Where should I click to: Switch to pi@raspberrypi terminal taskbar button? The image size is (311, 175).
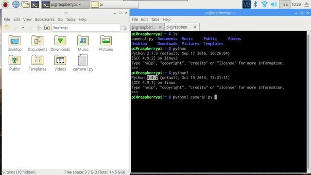point(66,4)
